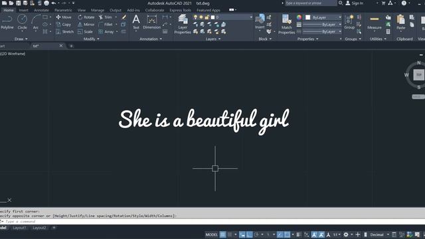Expand the Annotation panel
Screen dimensions: 425x239
pos(151,39)
